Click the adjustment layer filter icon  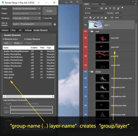pyautogui.click(x=106, y=8)
